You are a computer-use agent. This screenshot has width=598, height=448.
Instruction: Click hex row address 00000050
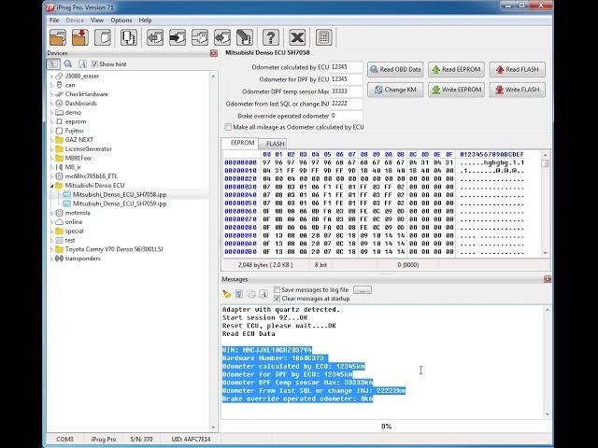click(240, 203)
